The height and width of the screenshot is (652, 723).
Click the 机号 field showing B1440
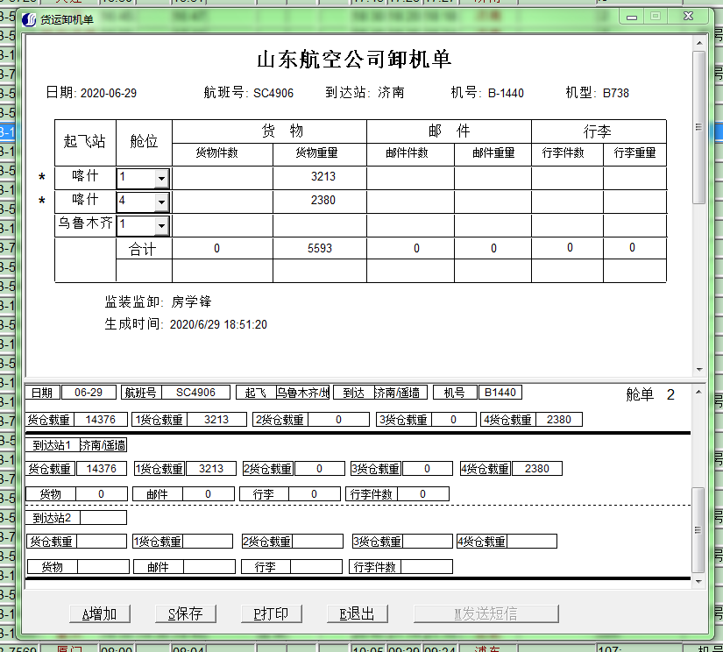(500, 393)
